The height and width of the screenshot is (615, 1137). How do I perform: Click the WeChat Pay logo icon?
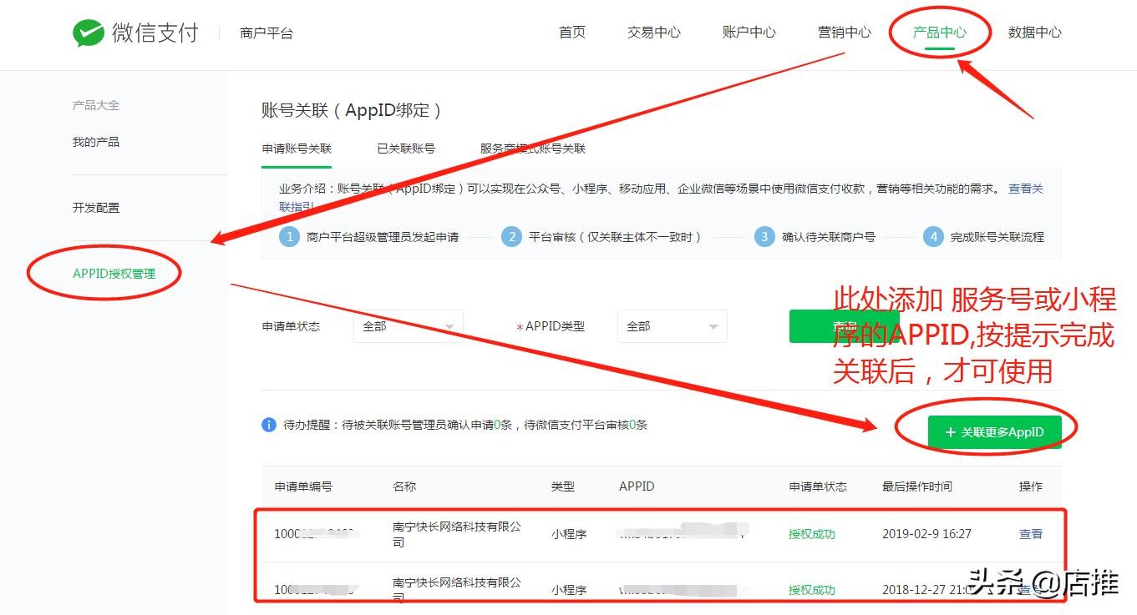89,33
